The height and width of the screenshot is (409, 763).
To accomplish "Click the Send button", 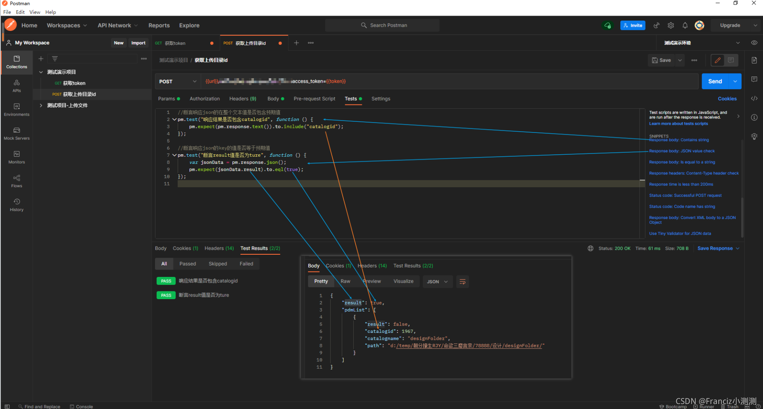I will click(x=715, y=81).
